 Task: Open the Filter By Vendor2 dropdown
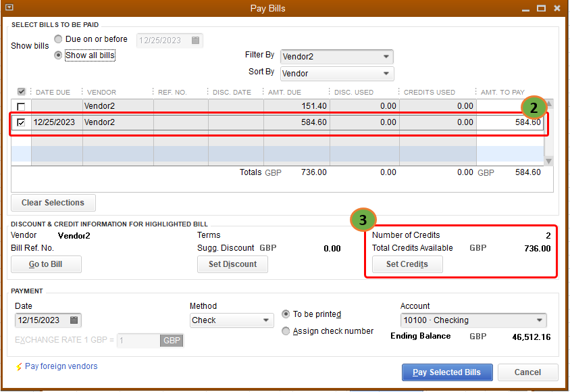(336, 57)
